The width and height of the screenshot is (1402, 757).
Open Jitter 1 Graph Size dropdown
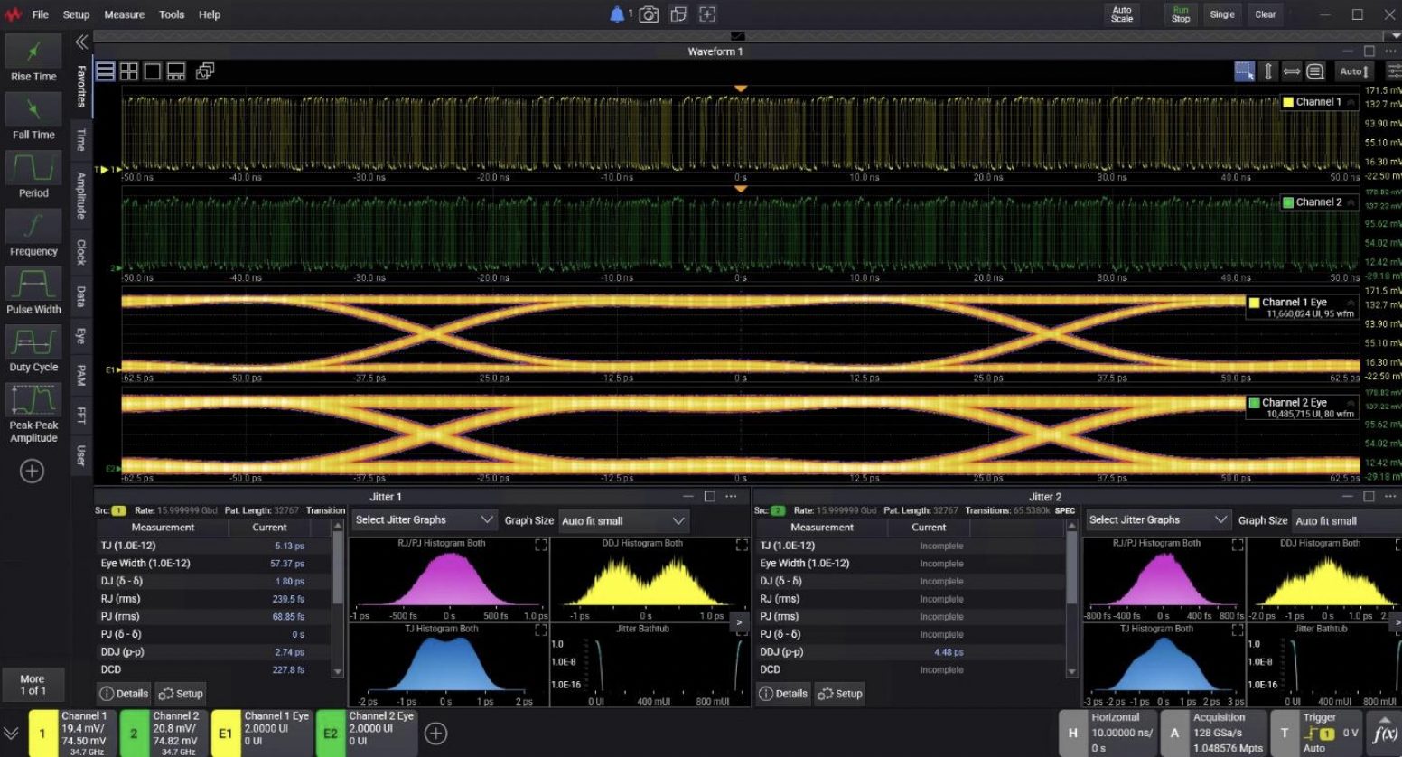click(623, 520)
